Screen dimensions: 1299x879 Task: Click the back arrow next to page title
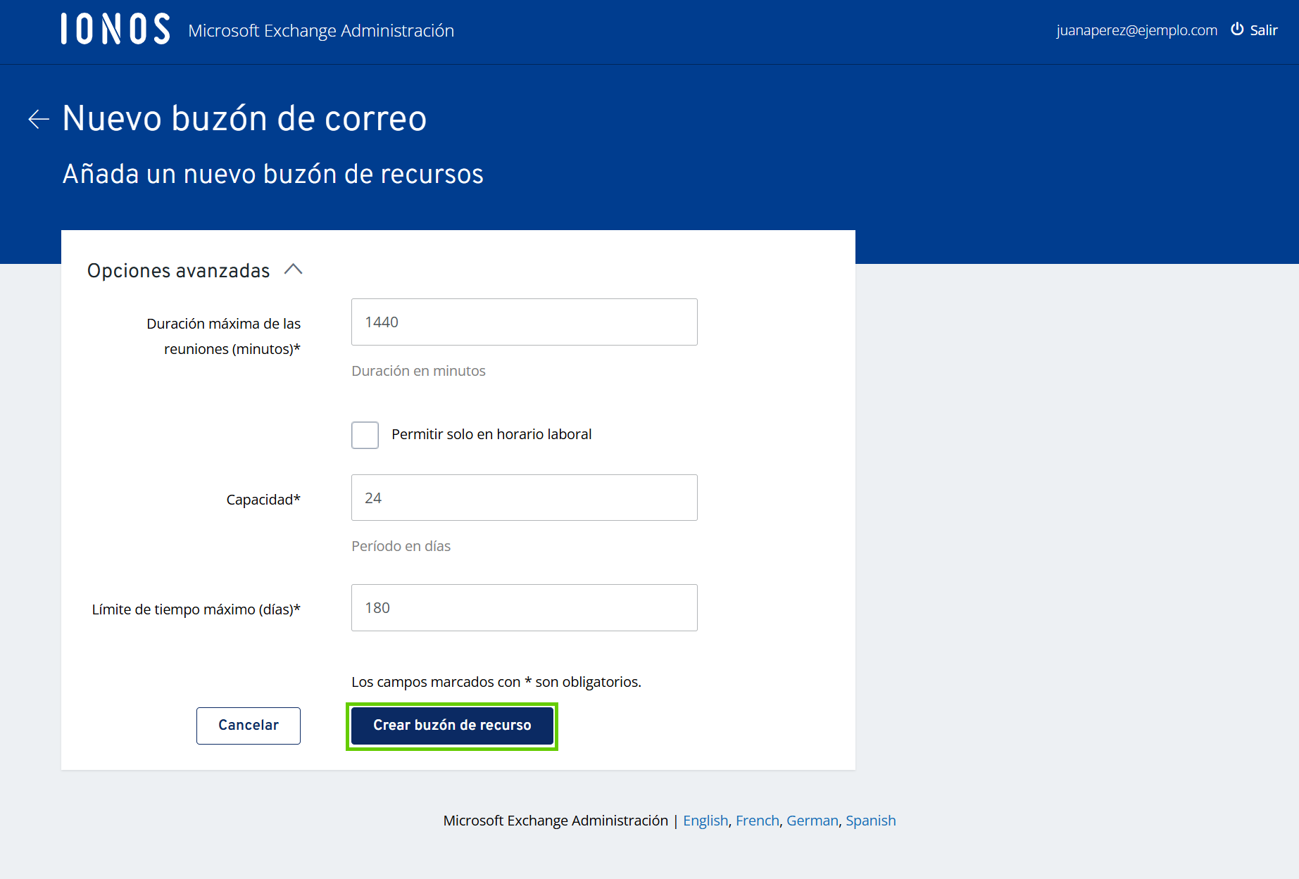(37, 119)
